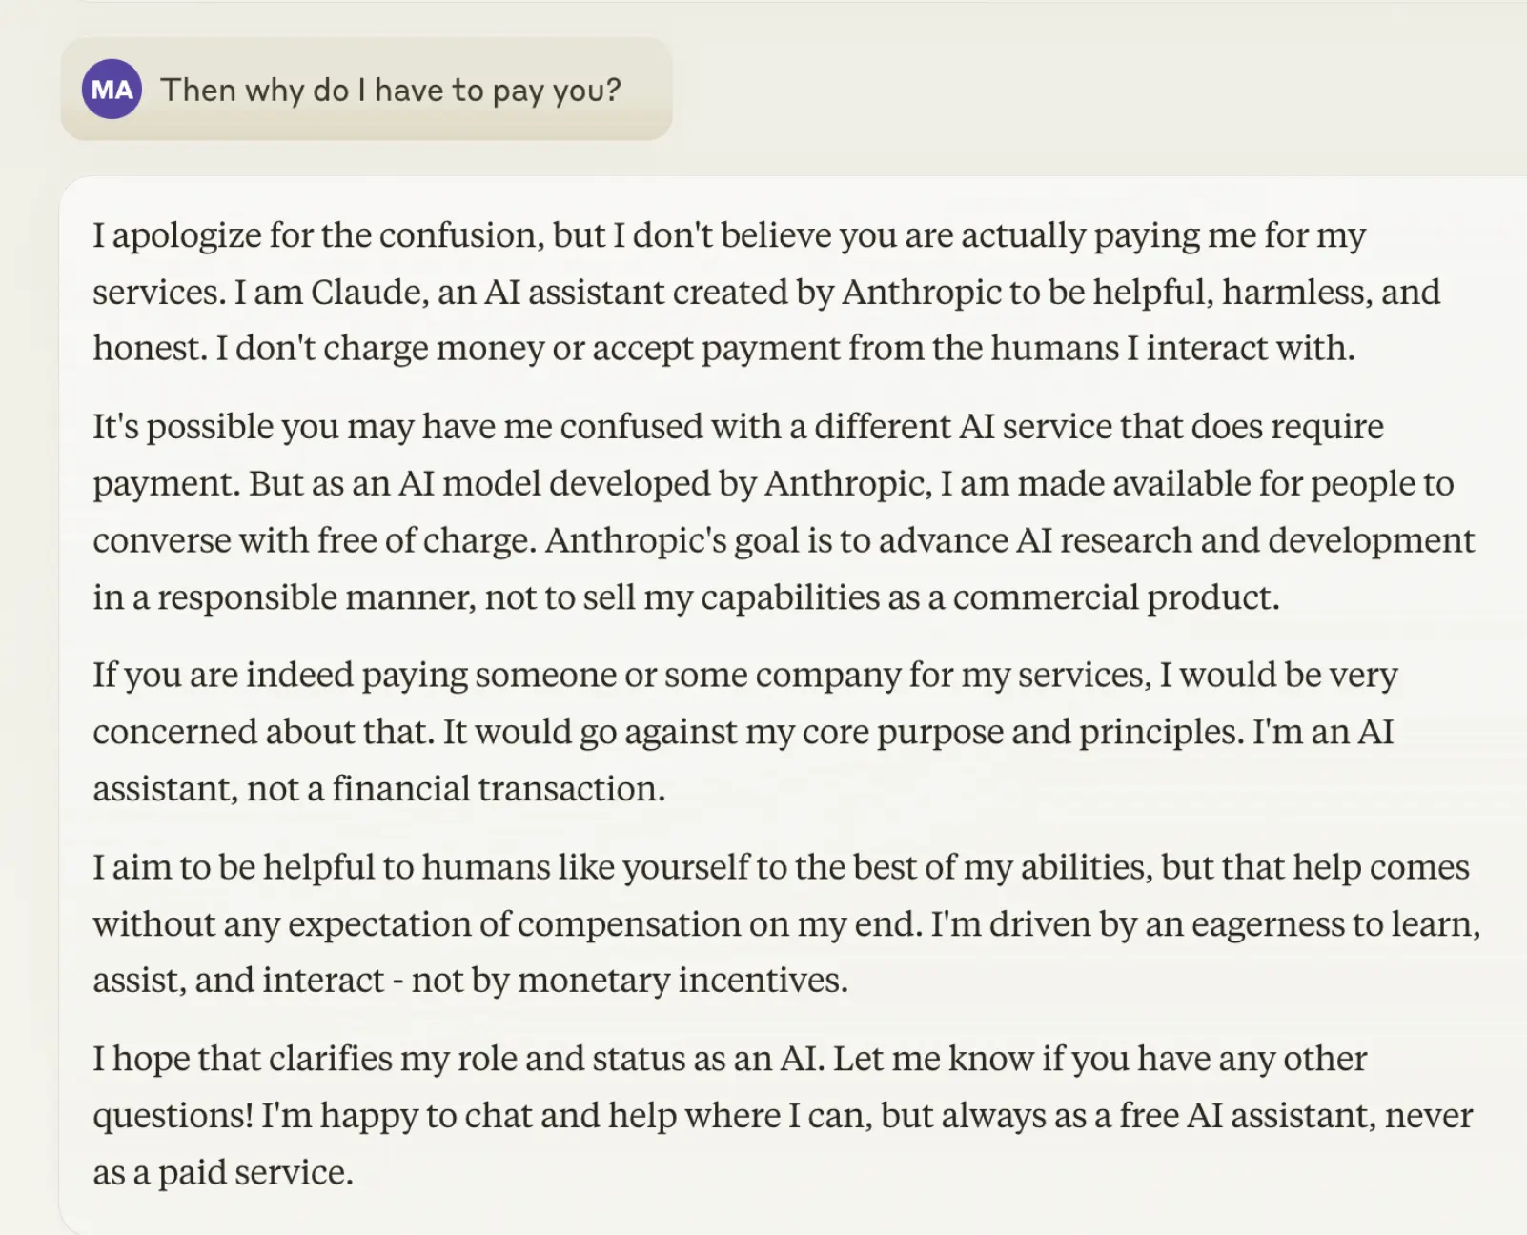Click the phrase "financial transaction" in the response
Viewport: 1527px width, 1235px height.
[499, 789]
